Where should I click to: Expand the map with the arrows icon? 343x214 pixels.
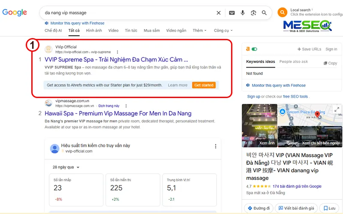point(337,110)
